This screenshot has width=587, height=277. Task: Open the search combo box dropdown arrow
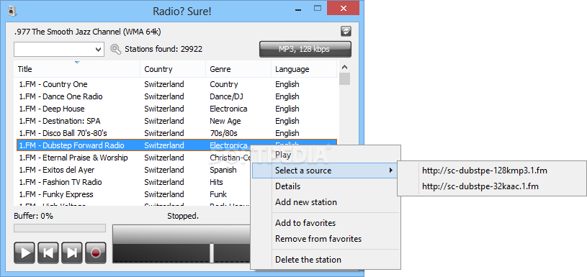[x=99, y=50]
